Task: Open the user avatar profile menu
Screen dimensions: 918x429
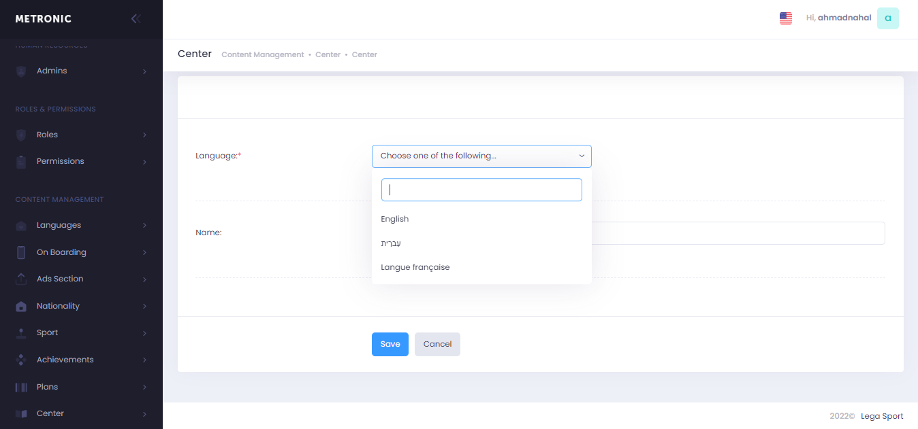Action: point(887,18)
